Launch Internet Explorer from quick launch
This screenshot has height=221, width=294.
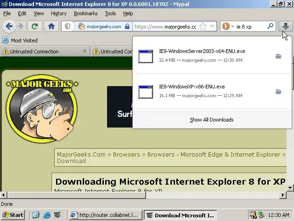(x=47, y=215)
